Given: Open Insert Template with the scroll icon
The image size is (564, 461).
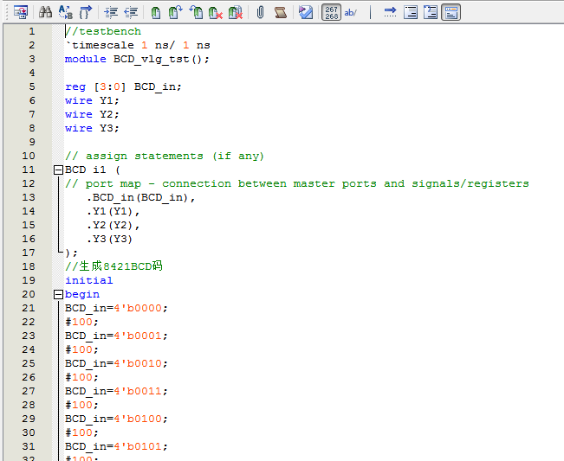Looking at the screenshot, I should pos(280,12).
